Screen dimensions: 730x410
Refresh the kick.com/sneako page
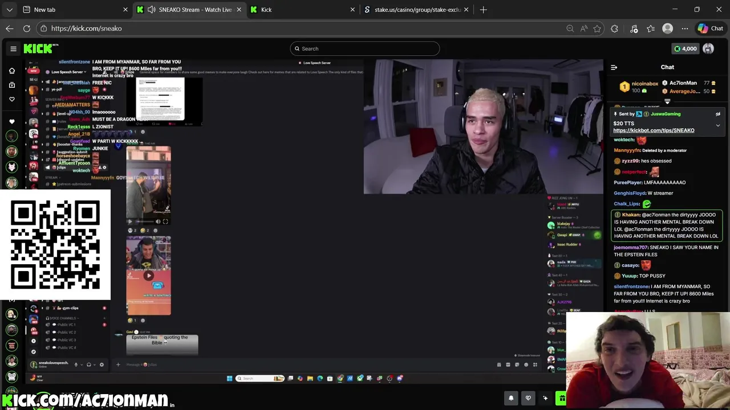pos(27,28)
